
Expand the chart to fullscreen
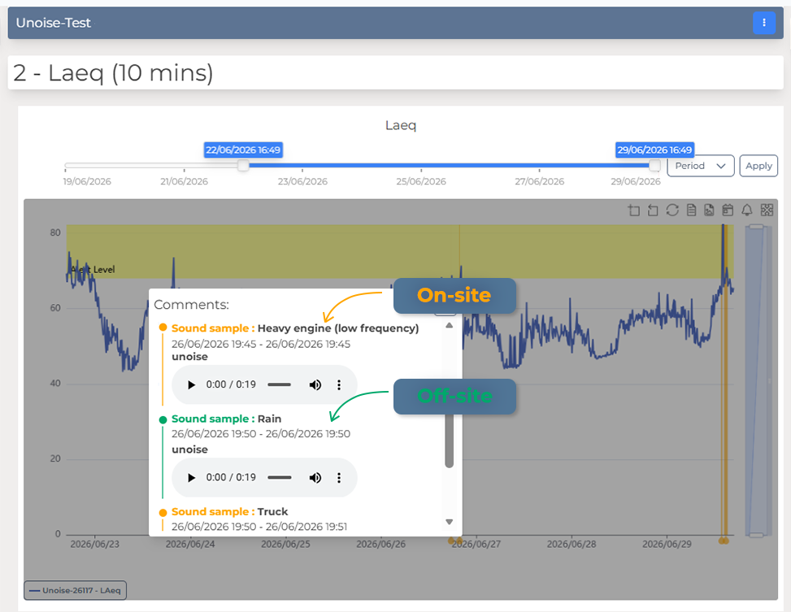767,210
